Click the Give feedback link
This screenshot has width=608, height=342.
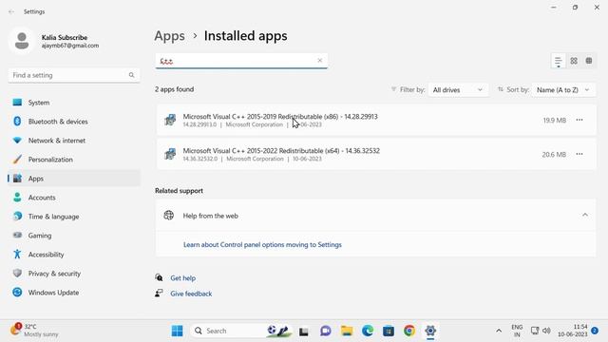click(191, 294)
